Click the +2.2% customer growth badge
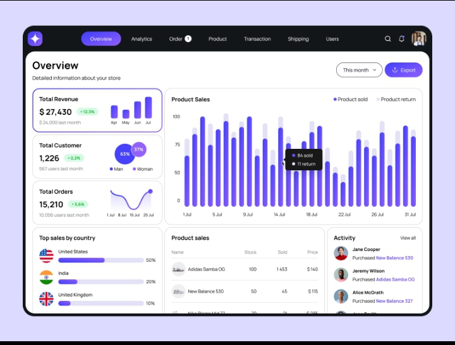 pyautogui.click(x=74, y=158)
